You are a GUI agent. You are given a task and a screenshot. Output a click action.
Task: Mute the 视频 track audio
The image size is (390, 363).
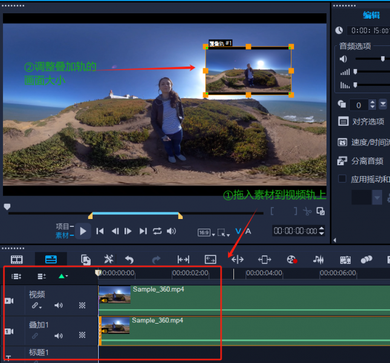(x=59, y=306)
